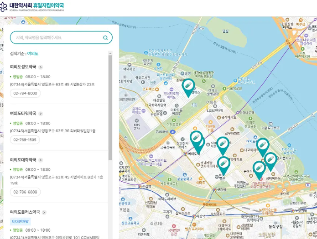This screenshot has width=317, height=239.
Task: Focus the region or pharmacy name search field
Action: (x=61, y=37)
